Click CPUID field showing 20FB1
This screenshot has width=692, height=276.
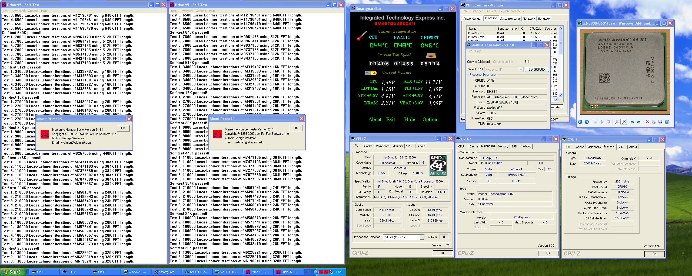click(517, 81)
